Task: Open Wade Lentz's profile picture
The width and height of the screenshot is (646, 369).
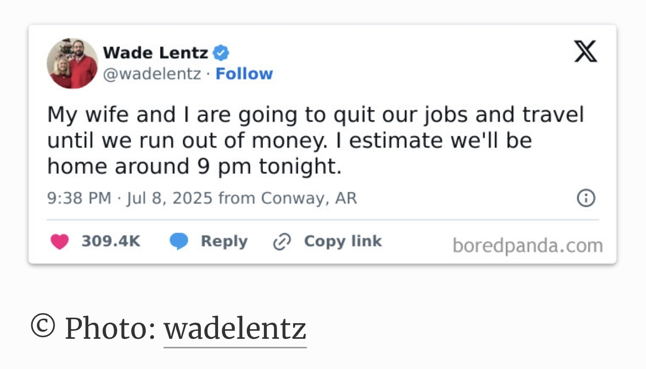Action: point(73,63)
